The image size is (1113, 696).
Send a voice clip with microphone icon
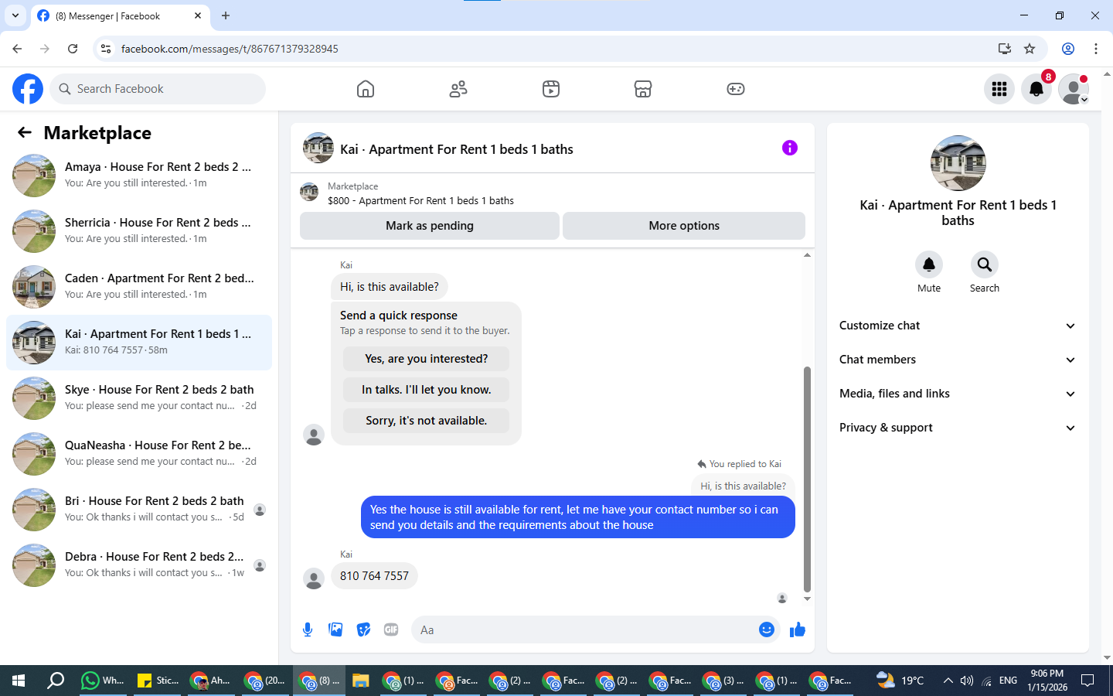pyautogui.click(x=308, y=629)
